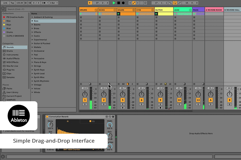This screenshot has width=241, height=160.
Task: Click the phase nudge down icon
Action: pos(26,3)
